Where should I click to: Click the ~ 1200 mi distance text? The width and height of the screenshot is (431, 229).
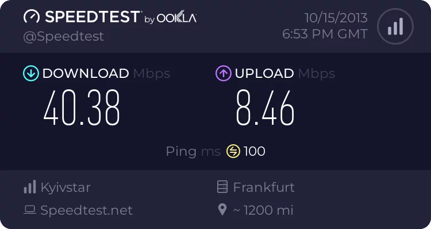click(x=263, y=210)
